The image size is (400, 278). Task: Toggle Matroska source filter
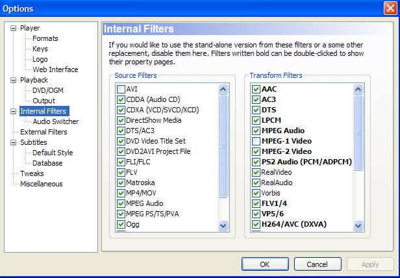[121, 183]
